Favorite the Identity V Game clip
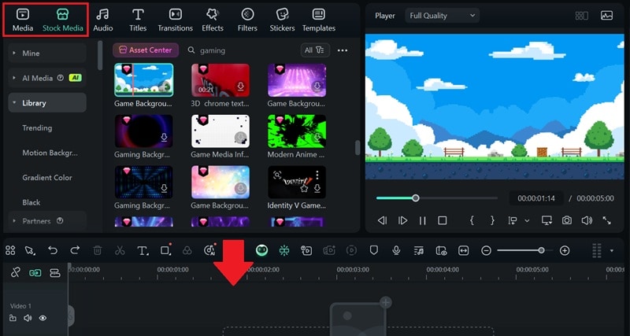 tap(305, 188)
